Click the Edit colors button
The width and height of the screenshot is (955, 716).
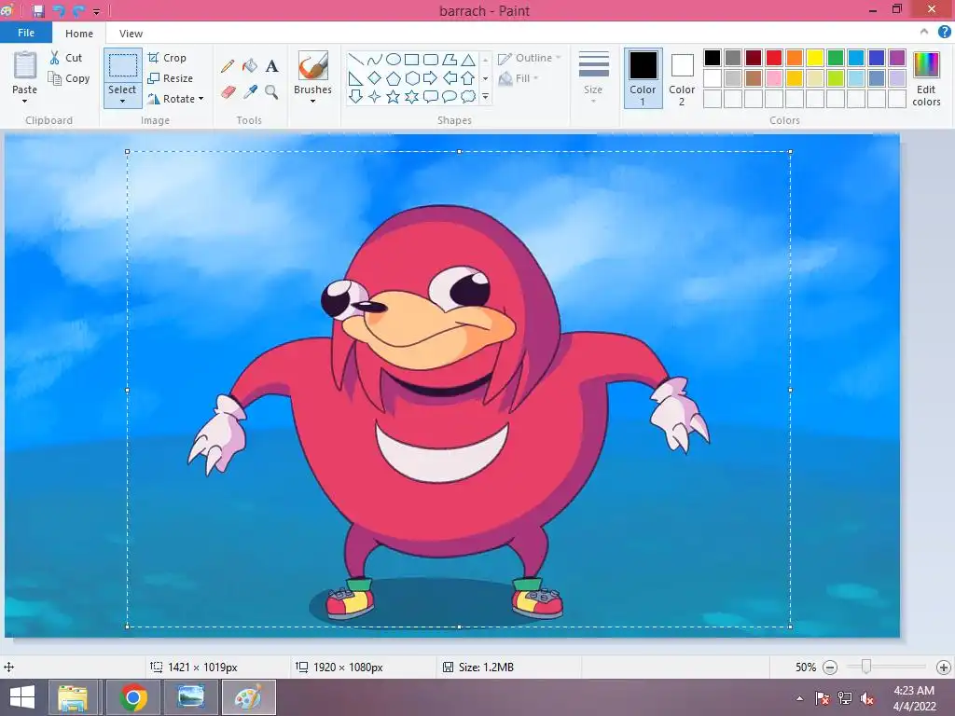(x=926, y=79)
